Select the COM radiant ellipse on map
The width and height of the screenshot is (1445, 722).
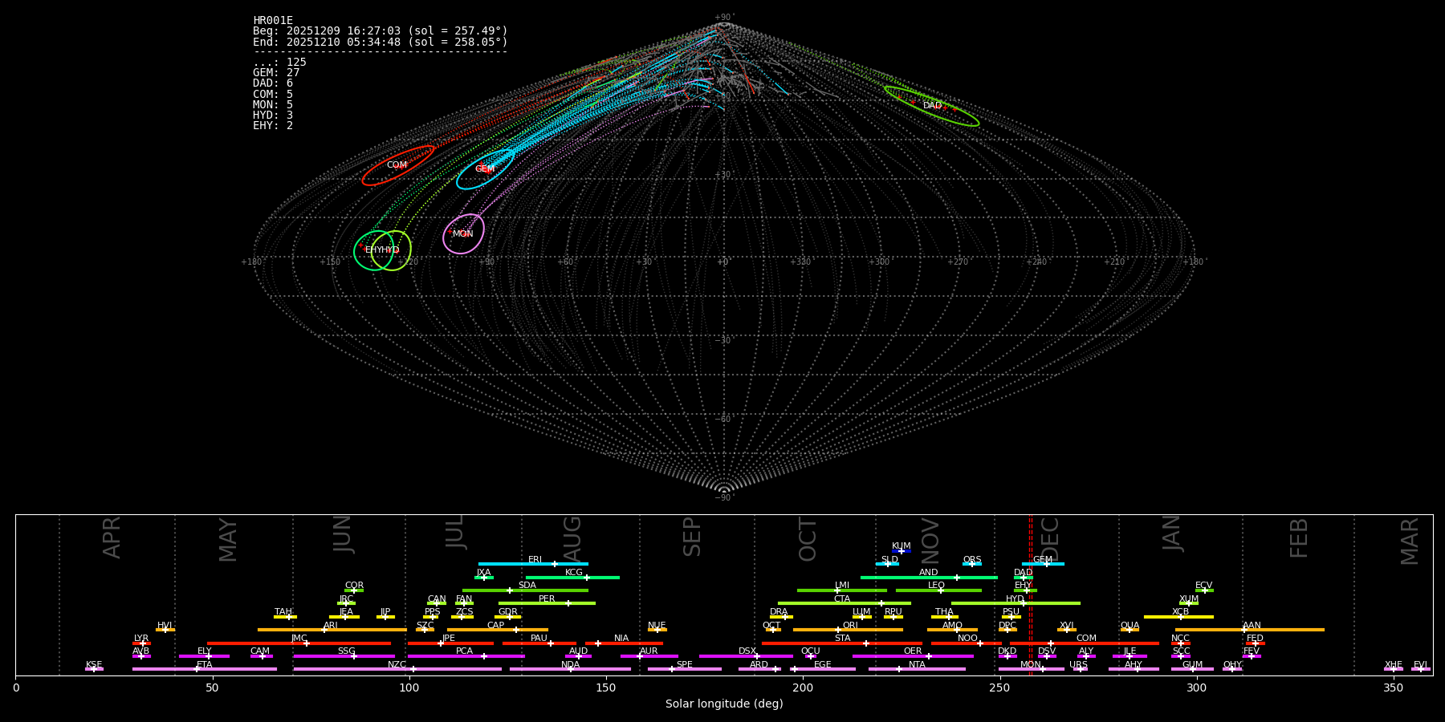coord(398,165)
